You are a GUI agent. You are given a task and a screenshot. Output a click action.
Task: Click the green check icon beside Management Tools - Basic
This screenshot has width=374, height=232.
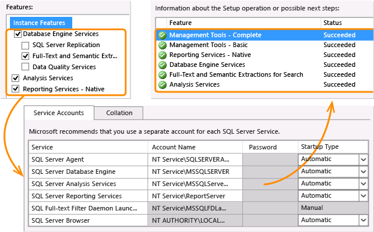pyautogui.click(x=163, y=45)
